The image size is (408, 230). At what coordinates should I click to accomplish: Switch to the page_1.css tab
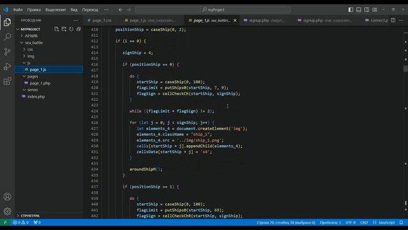coord(101,20)
